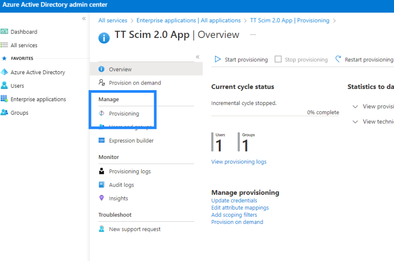The width and height of the screenshot is (394, 261).
Task: Collapse the left portal sidebar
Action: coord(84,19)
